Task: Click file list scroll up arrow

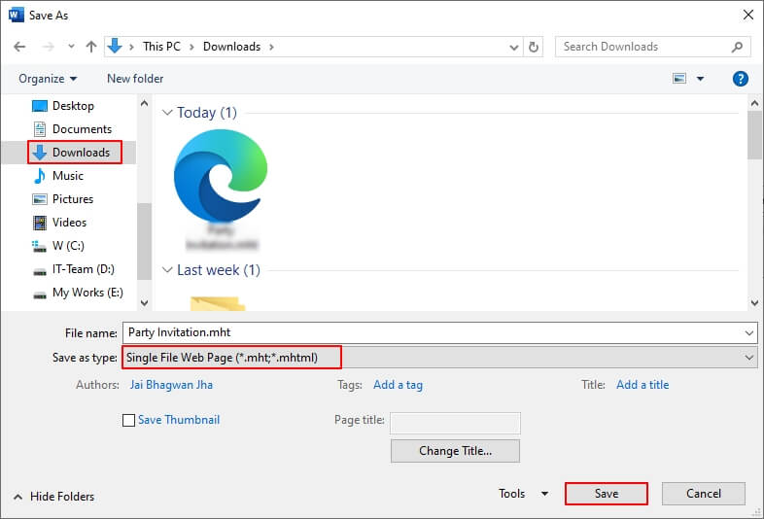Action: [x=754, y=103]
